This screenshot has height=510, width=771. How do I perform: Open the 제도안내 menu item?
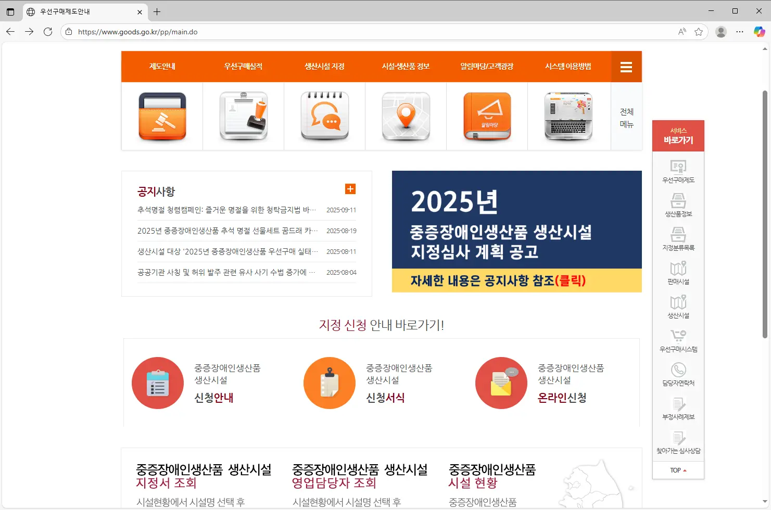(x=162, y=67)
